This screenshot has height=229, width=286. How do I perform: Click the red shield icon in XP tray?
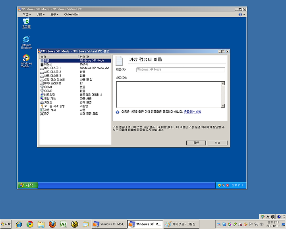pyautogui.click(x=228, y=186)
